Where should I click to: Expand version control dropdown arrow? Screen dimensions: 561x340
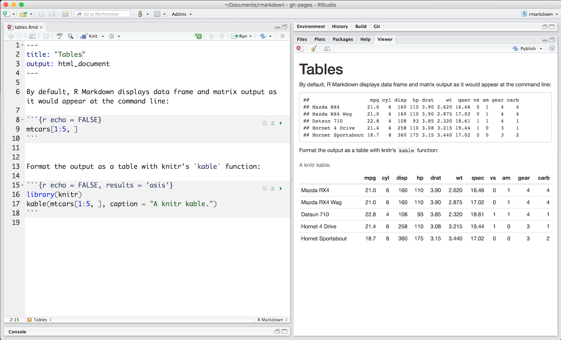pyautogui.click(x=148, y=14)
